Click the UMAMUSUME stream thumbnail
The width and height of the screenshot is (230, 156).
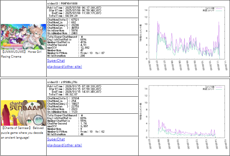(x=23, y=37)
